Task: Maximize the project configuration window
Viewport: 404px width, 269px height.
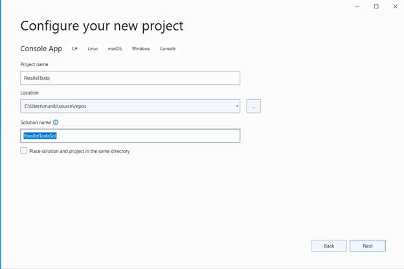Action: (x=376, y=6)
